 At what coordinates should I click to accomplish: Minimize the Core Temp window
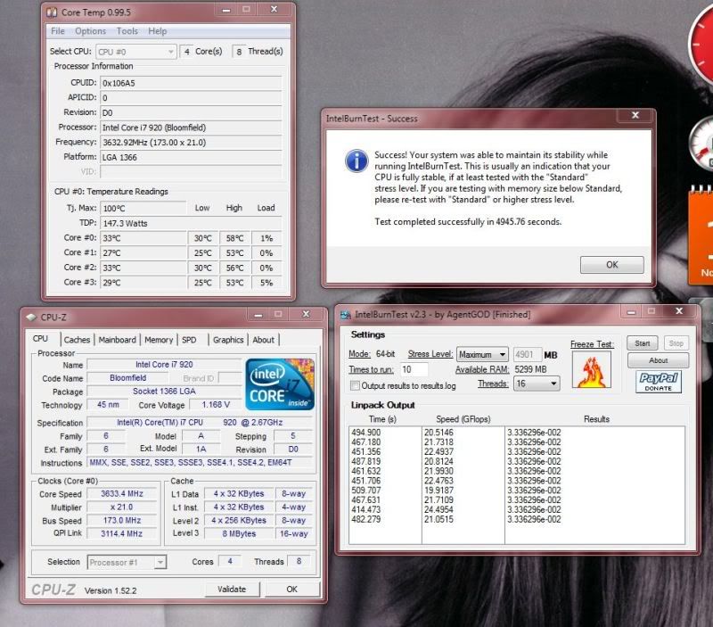(226, 10)
